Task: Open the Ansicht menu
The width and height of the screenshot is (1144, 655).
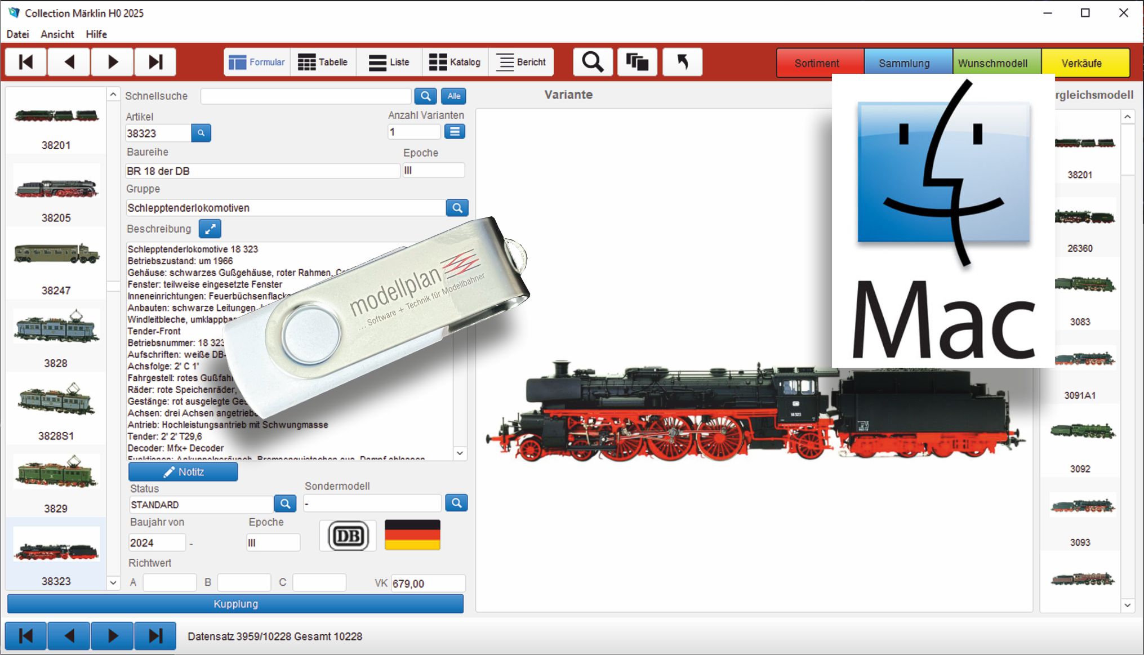Action: [x=57, y=34]
